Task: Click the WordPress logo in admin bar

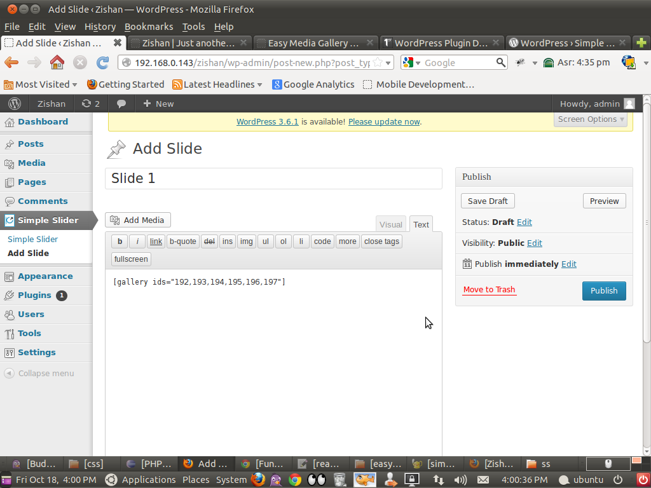Action: [15, 104]
